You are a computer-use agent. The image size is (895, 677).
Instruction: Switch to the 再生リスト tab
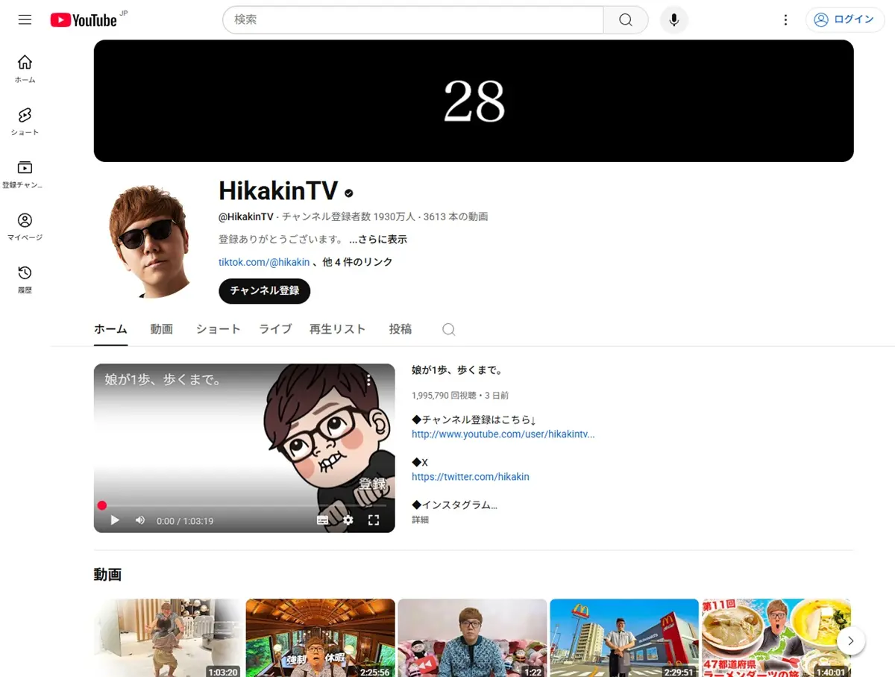(337, 328)
